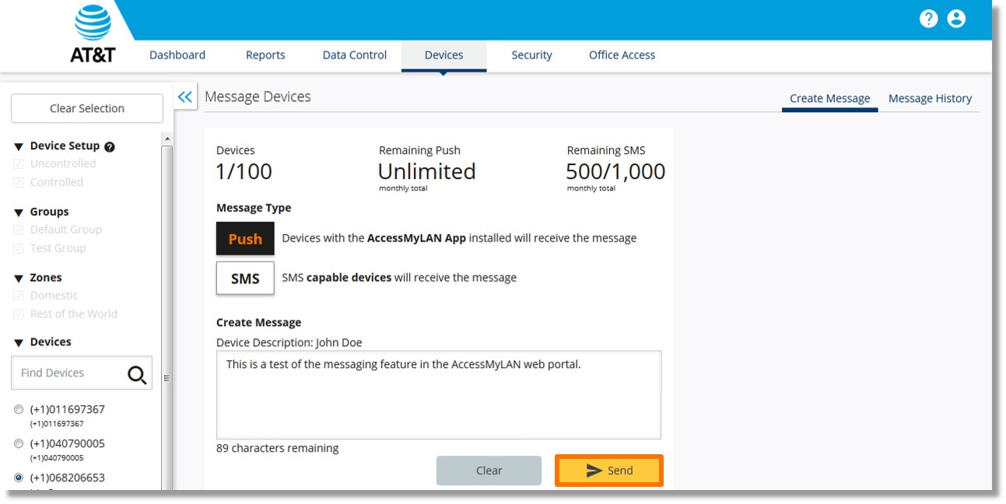Select device (+1)068206653 radio button
The image size is (1006, 504).
coord(19,478)
